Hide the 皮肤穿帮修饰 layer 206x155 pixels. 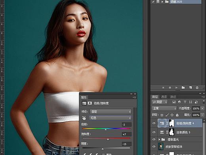154,147
